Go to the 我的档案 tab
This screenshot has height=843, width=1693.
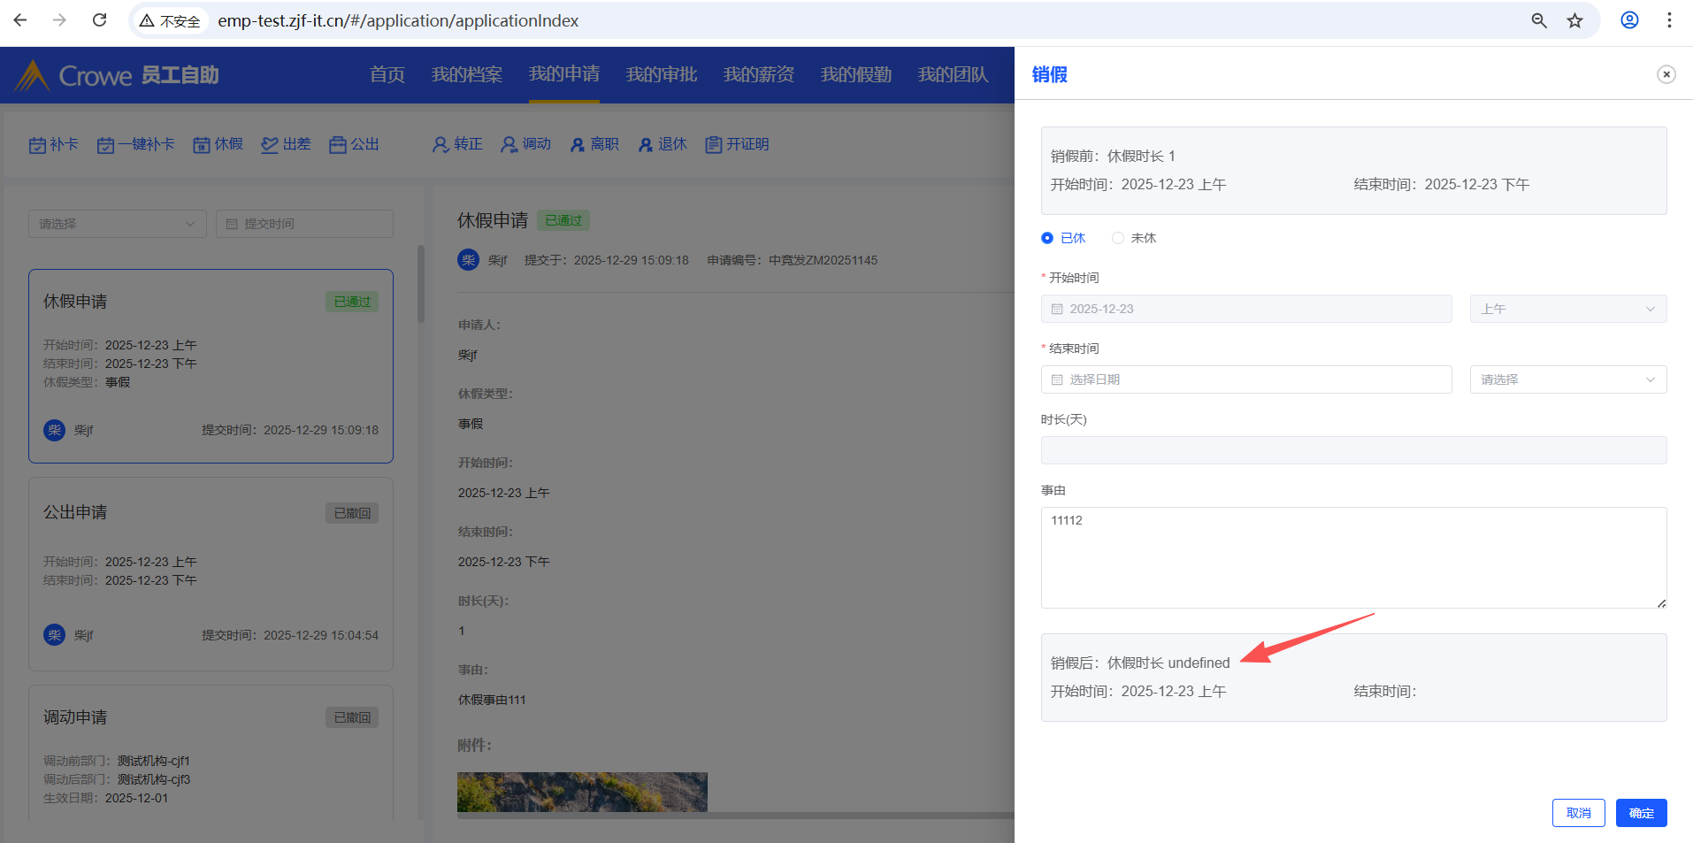pos(467,74)
